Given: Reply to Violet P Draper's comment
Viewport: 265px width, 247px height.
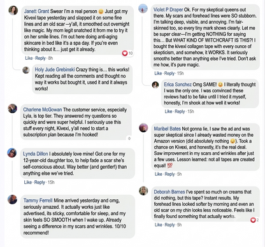Looking at the screenshot, I should point(169,73).
